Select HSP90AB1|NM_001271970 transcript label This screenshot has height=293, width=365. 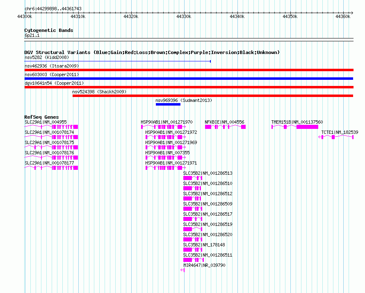pos(167,122)
